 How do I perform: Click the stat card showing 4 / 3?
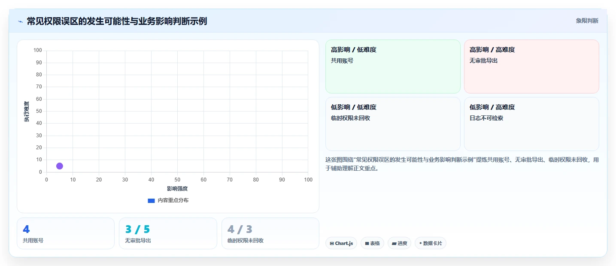(x=270, y=233)
